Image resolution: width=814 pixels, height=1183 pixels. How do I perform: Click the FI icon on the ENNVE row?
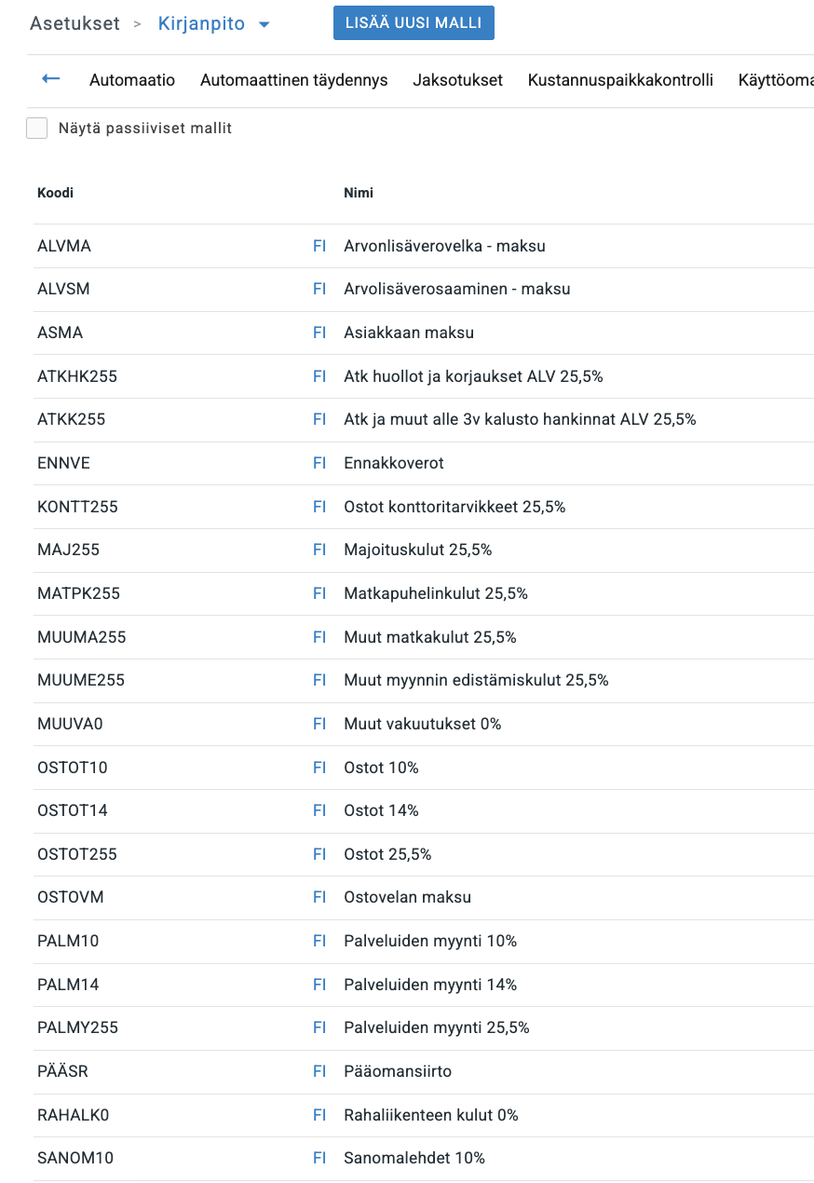(319, 463)
